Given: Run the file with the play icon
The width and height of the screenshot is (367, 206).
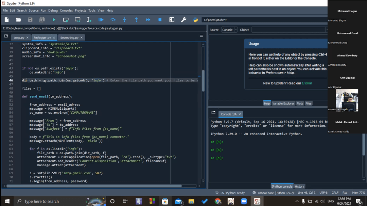Looking at the screenshot, I should coord(54,20).
